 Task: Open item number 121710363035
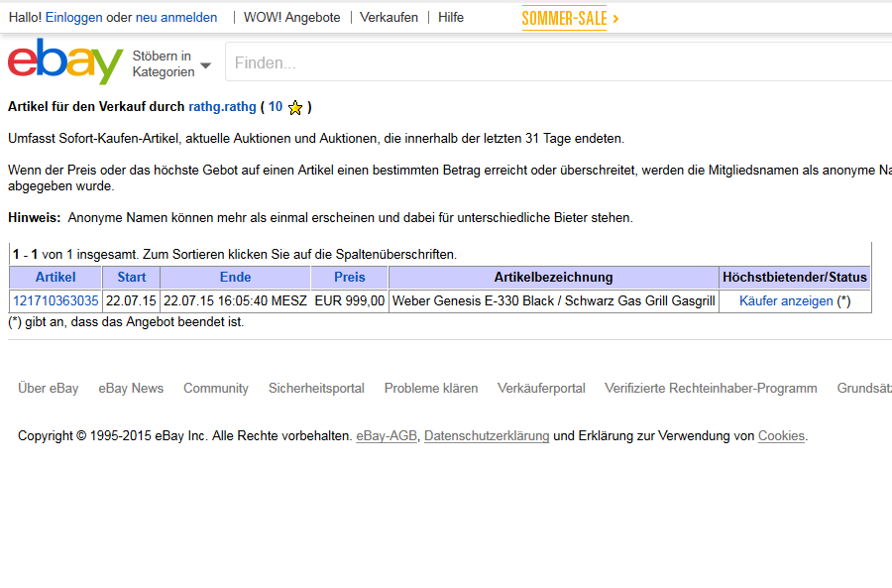point(56,301)
